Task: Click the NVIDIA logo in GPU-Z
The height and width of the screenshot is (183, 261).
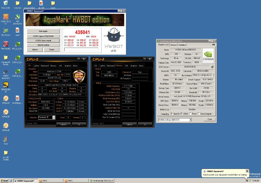Action: tap(208, 56)
